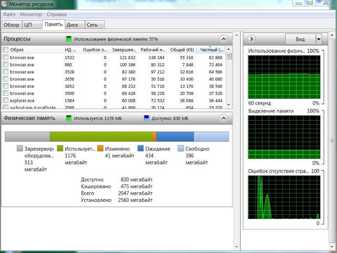Viewport: 337px width, 253px height.
Task: Click the orange Изменено legend swatch
Action: coord(100,148)
